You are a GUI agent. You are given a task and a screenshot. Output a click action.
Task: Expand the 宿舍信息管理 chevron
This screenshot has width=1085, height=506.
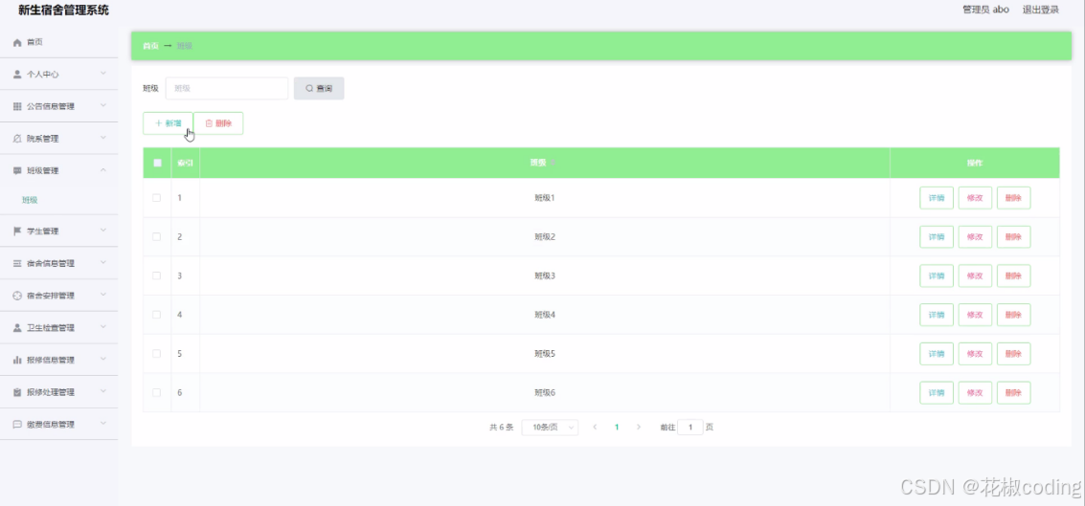(103, 263)
